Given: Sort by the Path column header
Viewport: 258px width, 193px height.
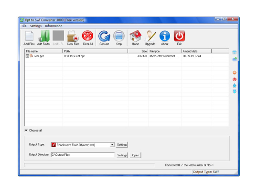Looking at the screenshot, I should (x=95, y=51).
